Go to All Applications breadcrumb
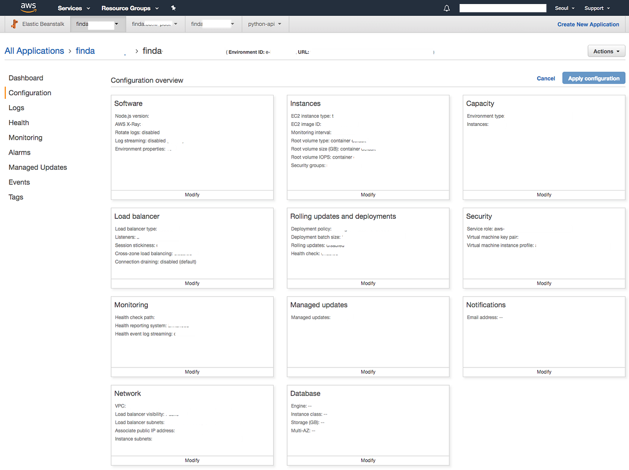629x470 pixels. point(35,51)
